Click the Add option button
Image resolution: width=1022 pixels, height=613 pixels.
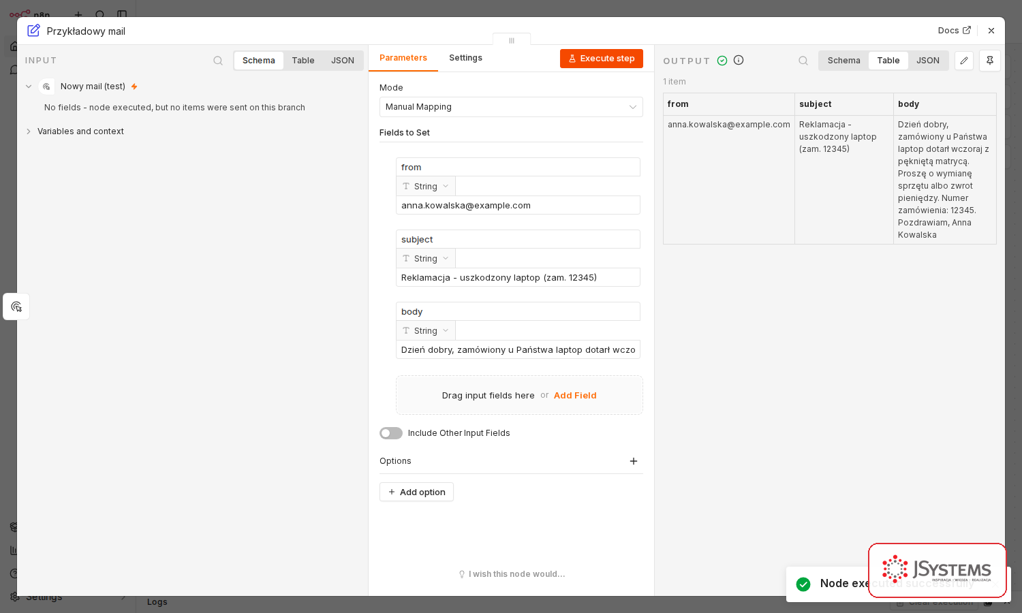(x=416, y=492)
